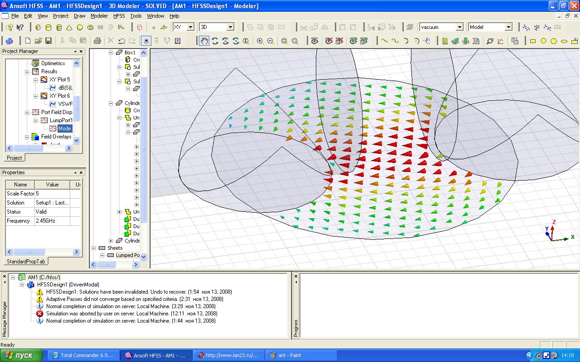Select the Draw Cylinder tool

pyautogui.click(x=48, y=27)
